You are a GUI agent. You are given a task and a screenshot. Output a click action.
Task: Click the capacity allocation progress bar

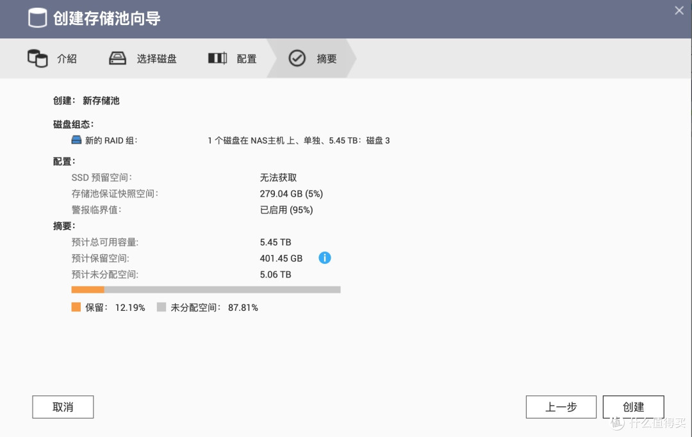point(205,290)
